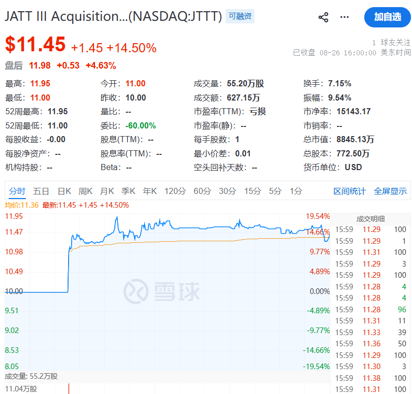Click the 11.31 trade row with volume 11
Image resolution: width=412 pixels, height=394 pixels.
(x=371, y=321)
